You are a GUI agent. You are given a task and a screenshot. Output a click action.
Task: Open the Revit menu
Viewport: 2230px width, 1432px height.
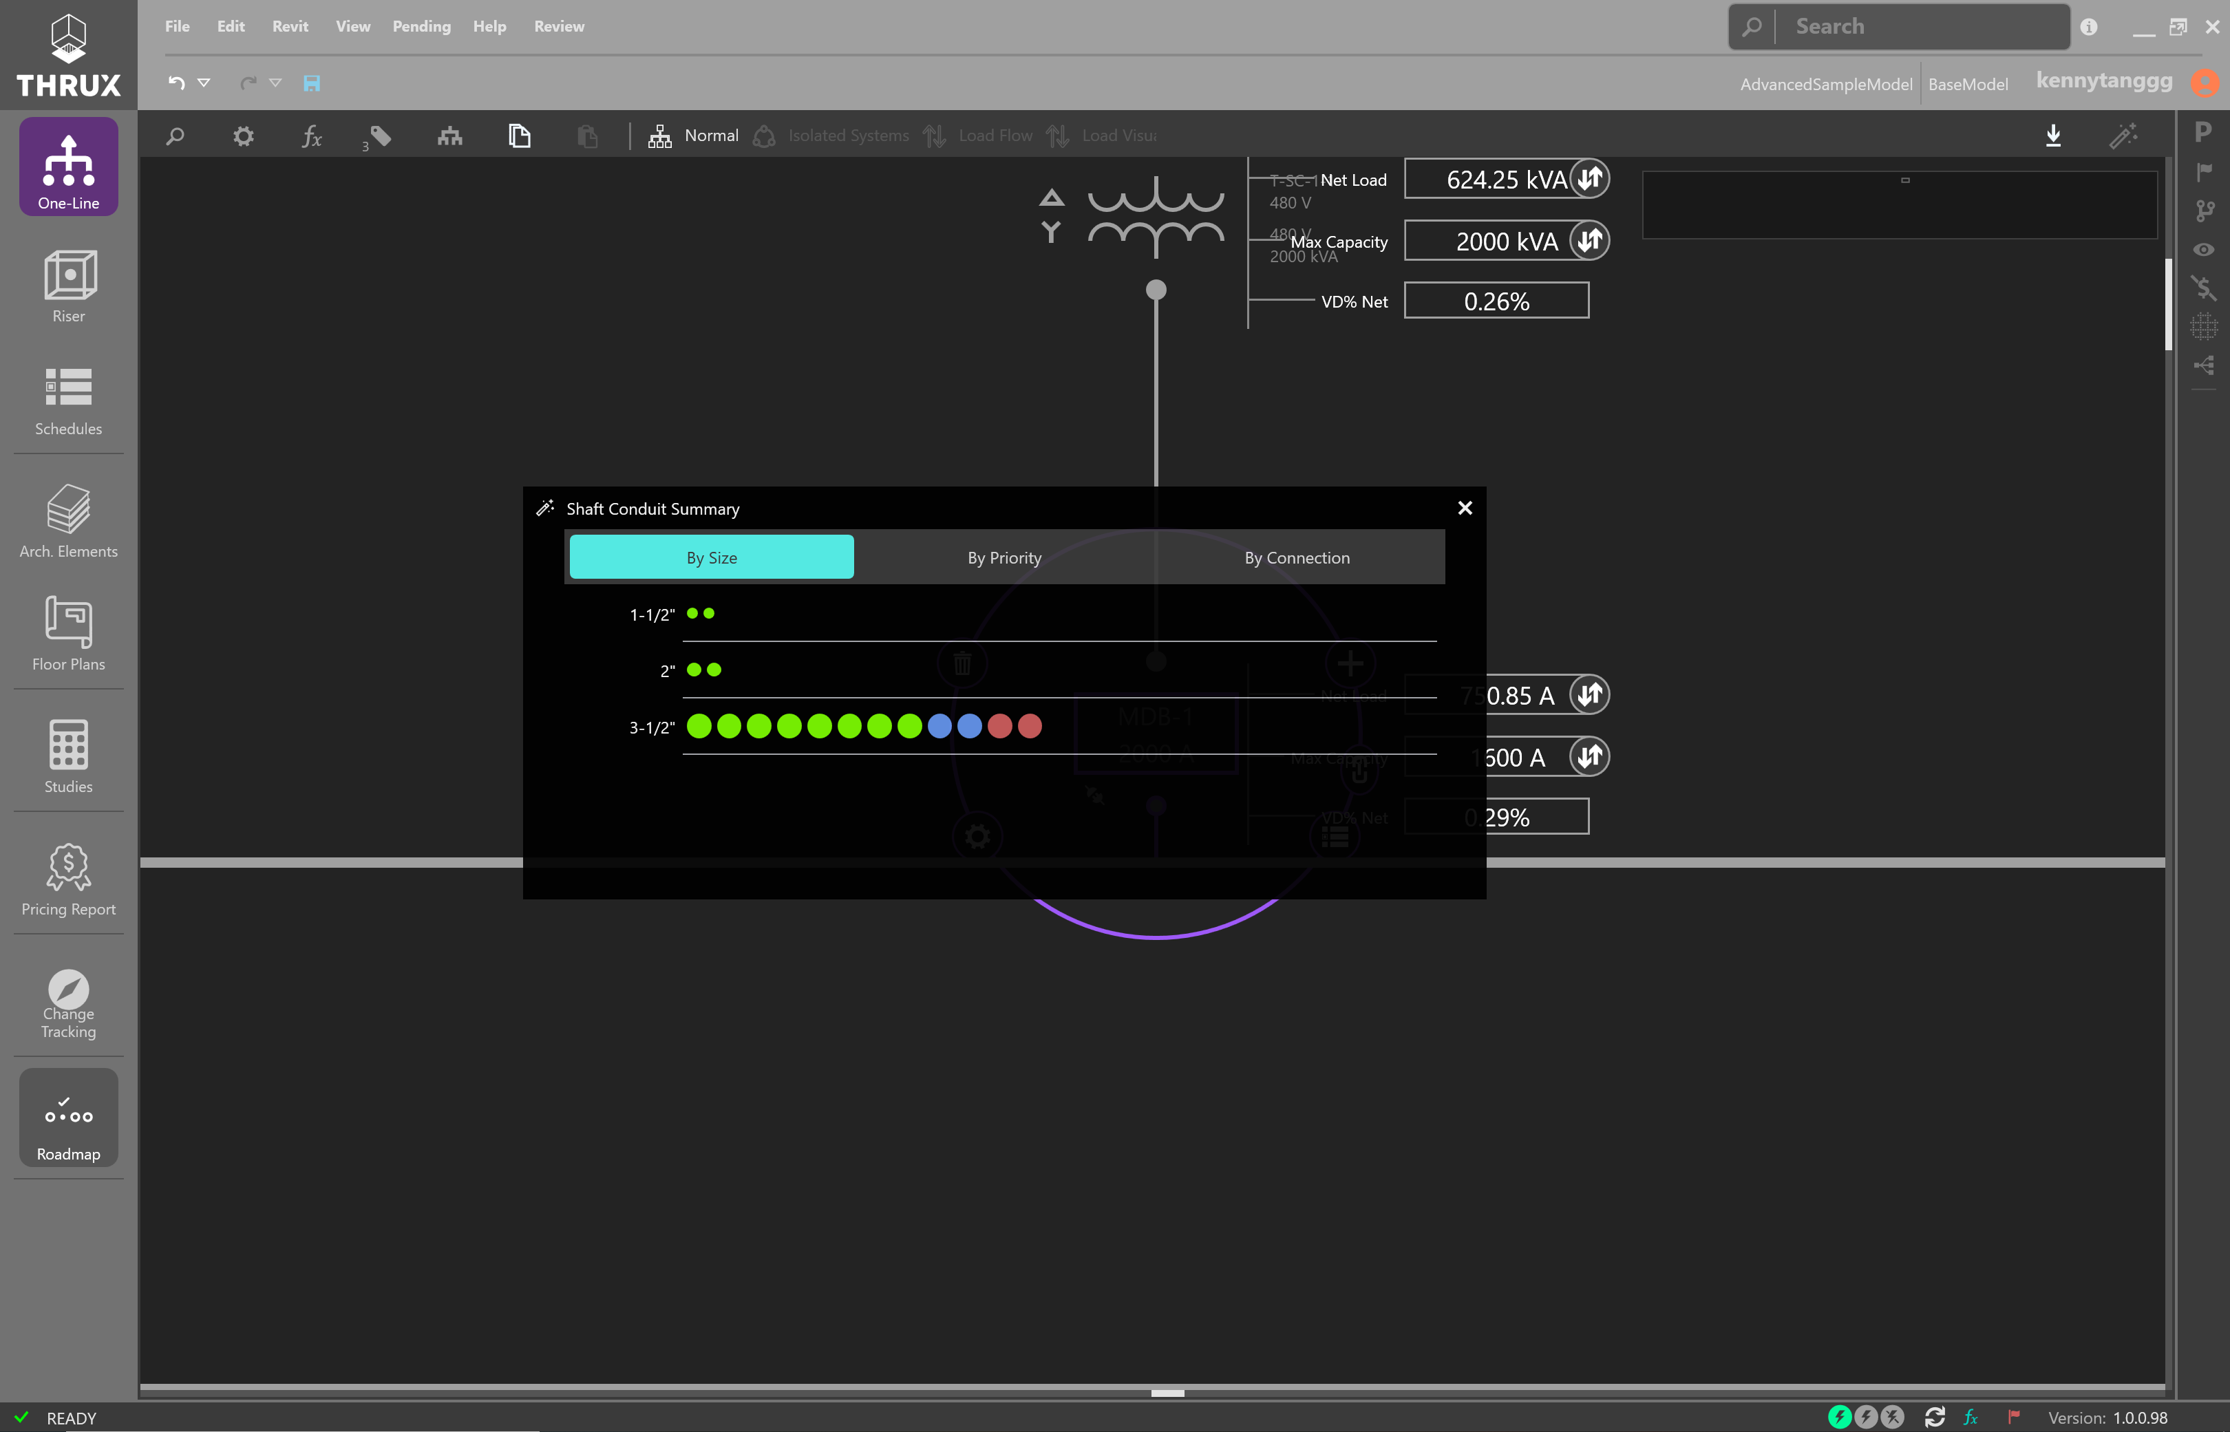[x=290, y=26]
